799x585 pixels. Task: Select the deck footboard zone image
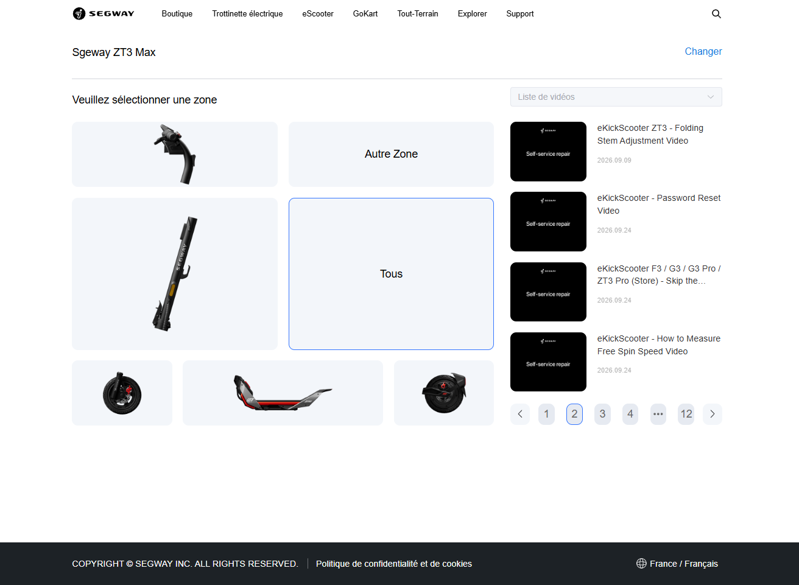pos(283,393)
